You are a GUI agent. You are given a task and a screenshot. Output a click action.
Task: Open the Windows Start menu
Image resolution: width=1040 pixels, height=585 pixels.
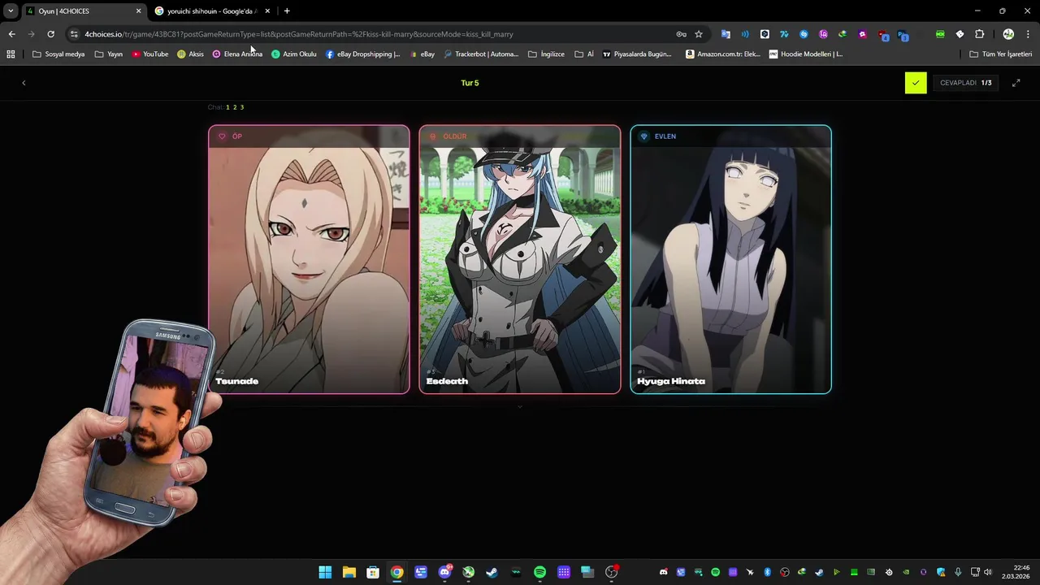point(325,572)
